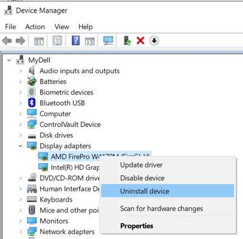Click the Mice and other pointing devices icon
The height and width of the screenshot is (239, 243).
pyautogui.click(x=32, y=210)
